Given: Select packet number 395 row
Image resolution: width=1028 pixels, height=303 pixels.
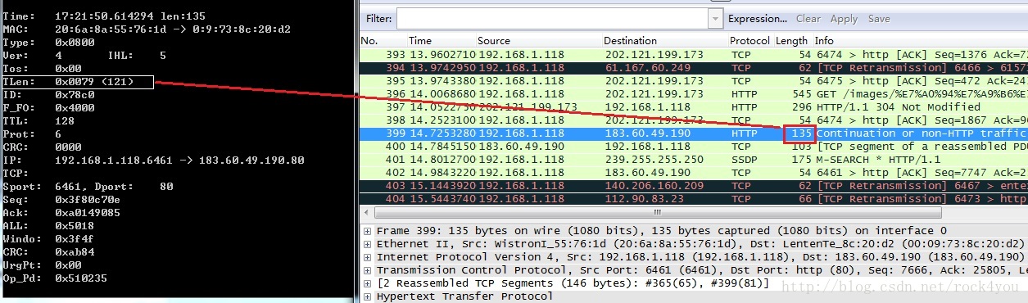Looking at the screenshot, I should click(x=694, y=80).
